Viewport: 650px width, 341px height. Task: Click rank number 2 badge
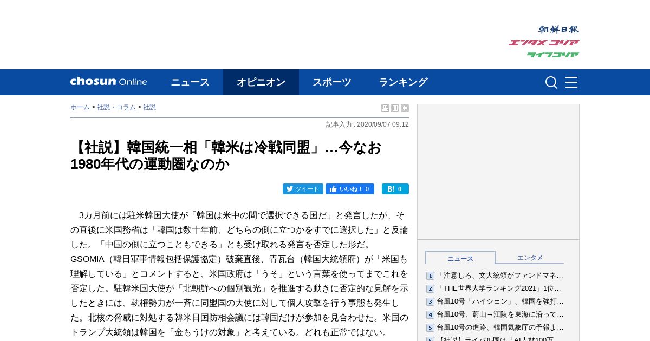pyautogui.click(x=430, y=289)
